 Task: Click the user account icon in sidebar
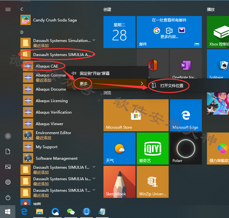[8, 136]
